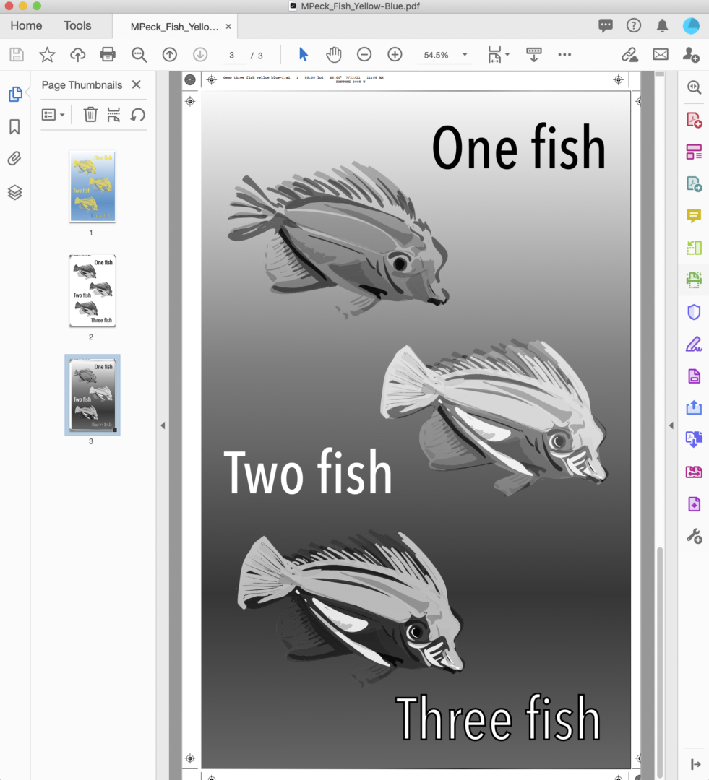
Task: Open the zoom percentage dropdown
Action: [x=465, y=54]
